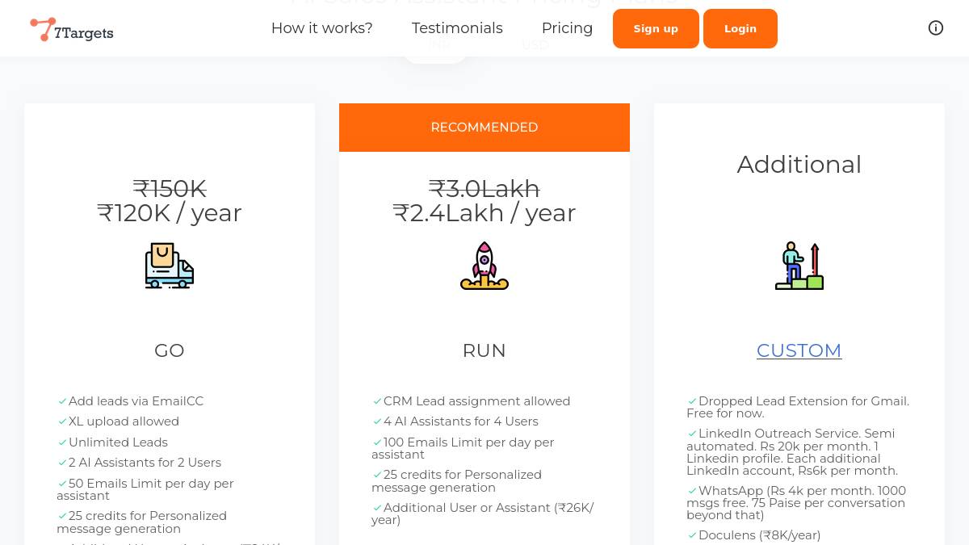The image size is (969, 545).
Task: Click checkmark beside Add leads via EmailCC
Action: pos(62,401)
